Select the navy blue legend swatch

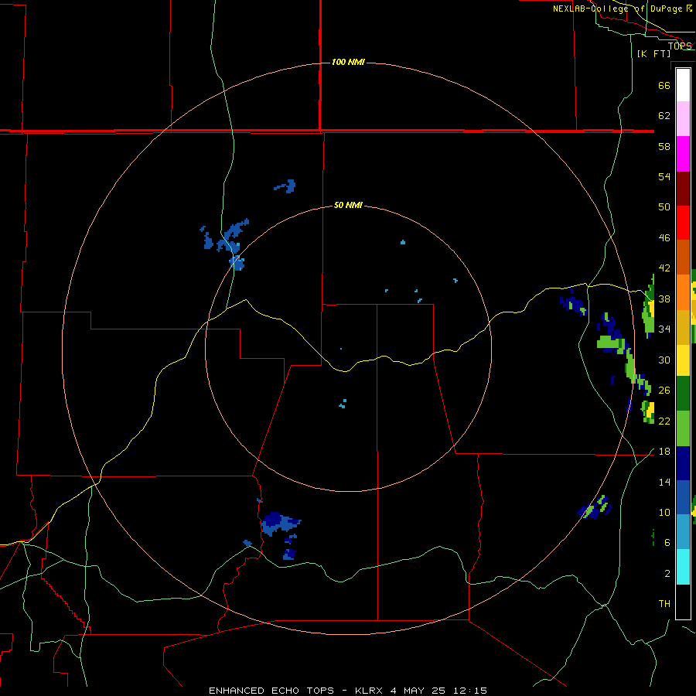(x=683, y=463)
